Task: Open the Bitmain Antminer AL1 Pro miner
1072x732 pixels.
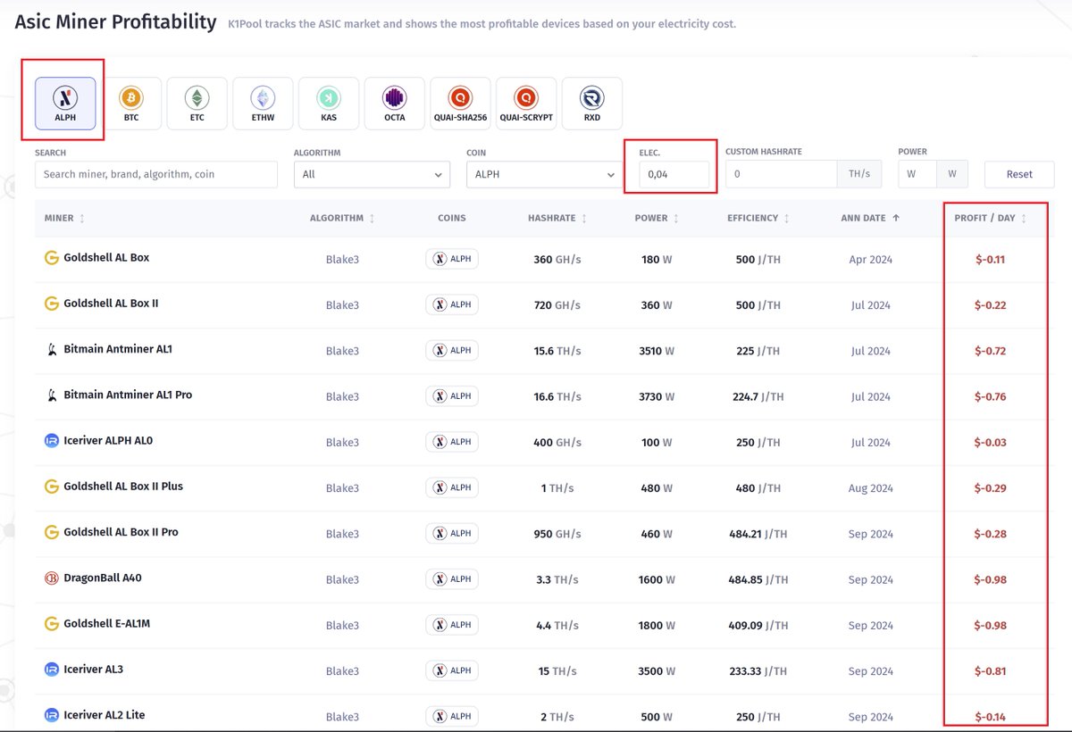Action: (x=128, y=395)
